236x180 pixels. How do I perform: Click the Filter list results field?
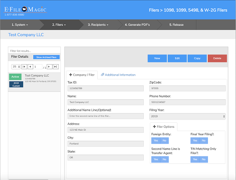point(34,51)
